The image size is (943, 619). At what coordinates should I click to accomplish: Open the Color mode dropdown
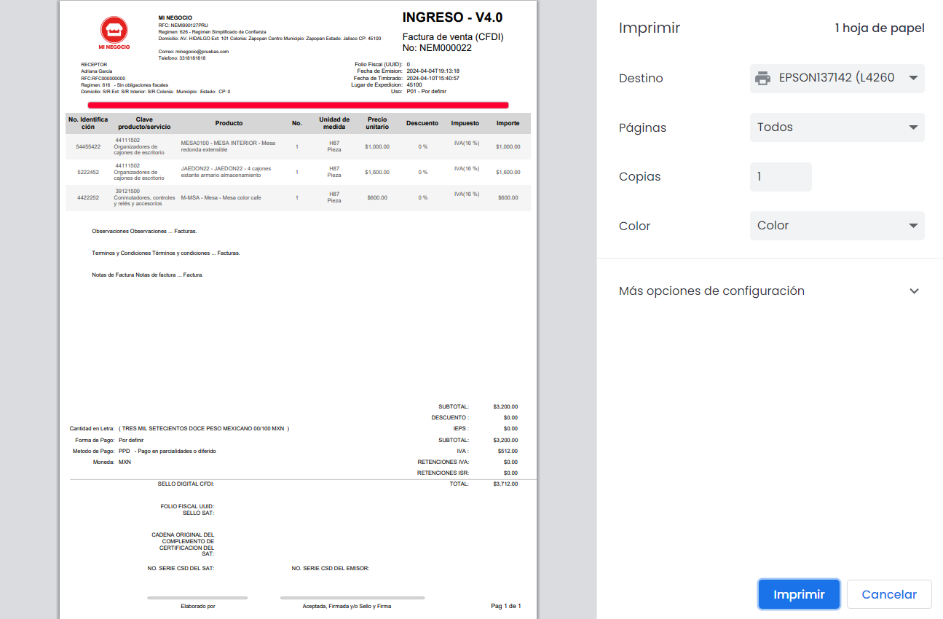[837, 226]
